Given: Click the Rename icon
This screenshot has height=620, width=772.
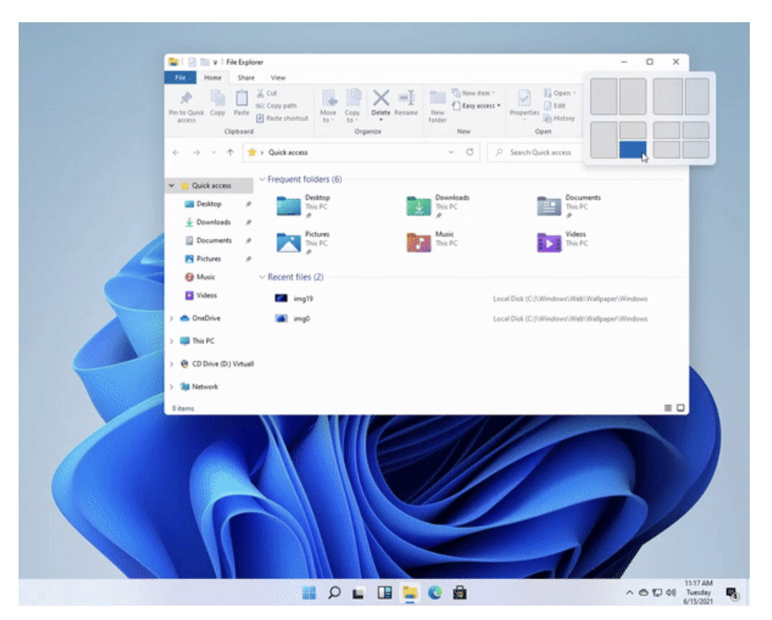Looking at the screenshot, I should (x=406, y=97).
